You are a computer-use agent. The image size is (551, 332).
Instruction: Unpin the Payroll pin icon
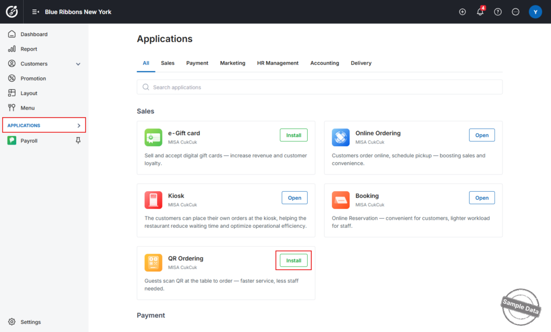tap(78, 140)
